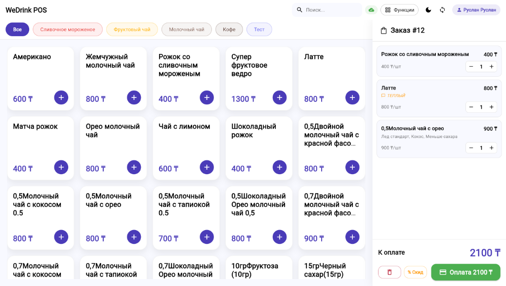Increase quantity of 0,5Молочный чай с орео
506x286 pixels.
point(492,147)
